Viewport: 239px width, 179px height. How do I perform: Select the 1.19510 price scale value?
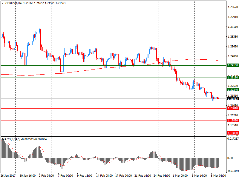(x=233, y=125)
